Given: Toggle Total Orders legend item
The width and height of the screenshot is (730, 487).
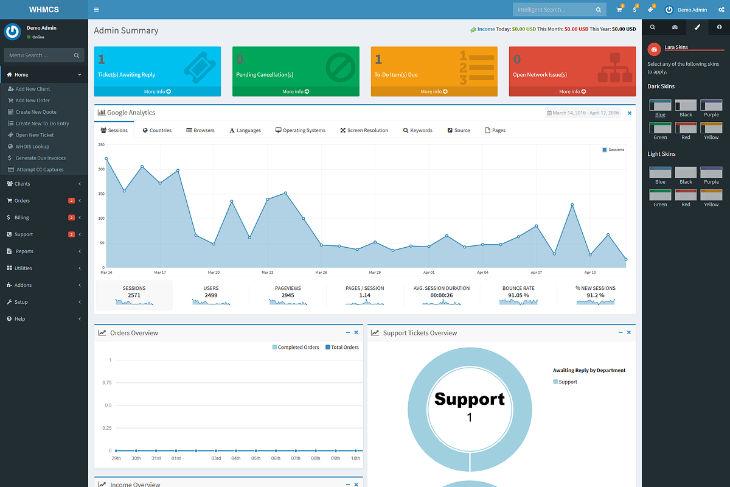Looking at the screenshot, I should point(342,348).
